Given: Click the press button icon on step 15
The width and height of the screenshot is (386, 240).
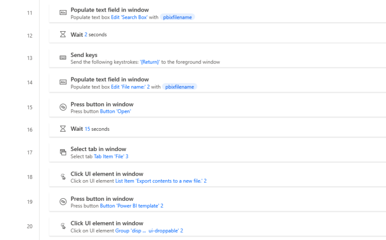Looking at the screenshot, I should click(63, 107).
